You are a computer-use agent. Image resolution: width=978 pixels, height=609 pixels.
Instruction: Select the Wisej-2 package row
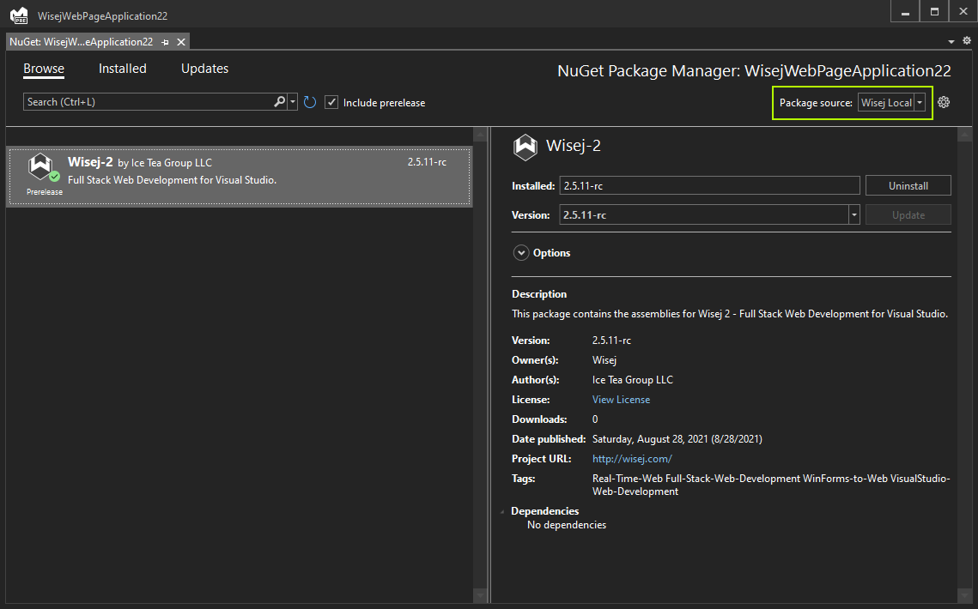pyautogui.click(x=240, y=177)
